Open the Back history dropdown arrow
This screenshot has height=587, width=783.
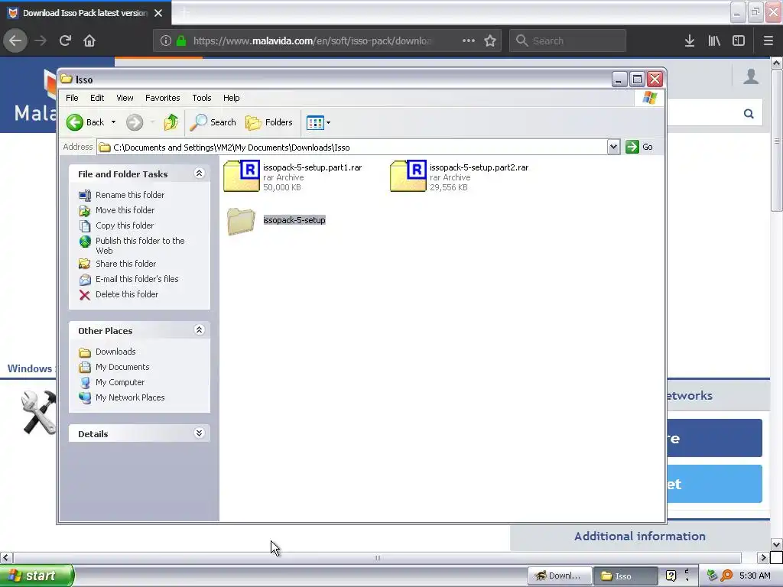(113, 122)
